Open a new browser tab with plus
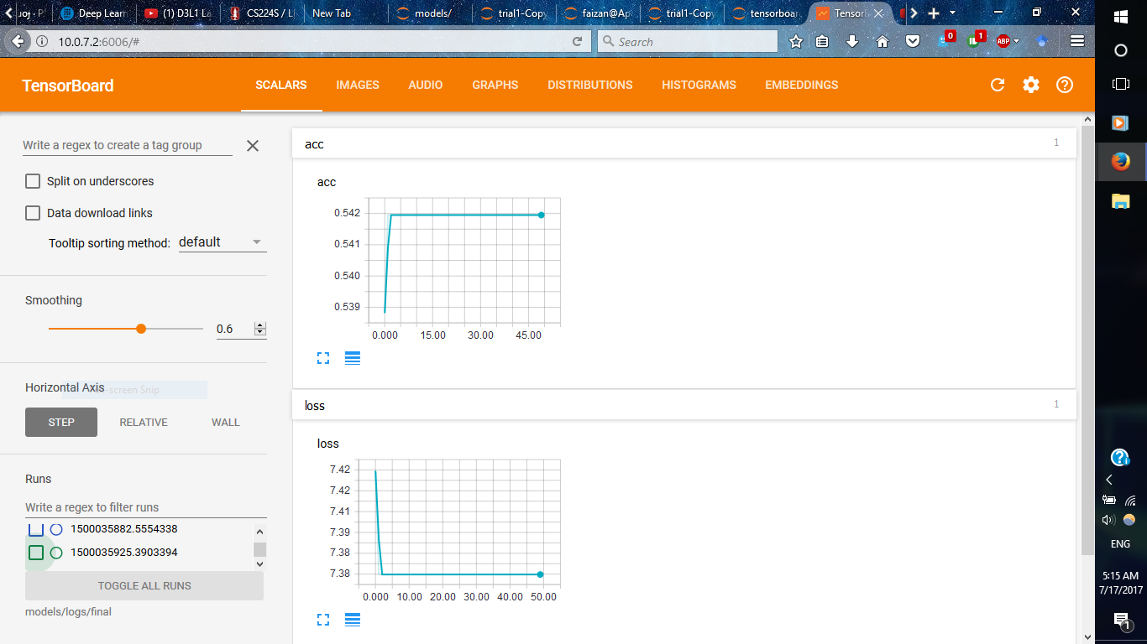1147x644 pixels. [933, 13]
